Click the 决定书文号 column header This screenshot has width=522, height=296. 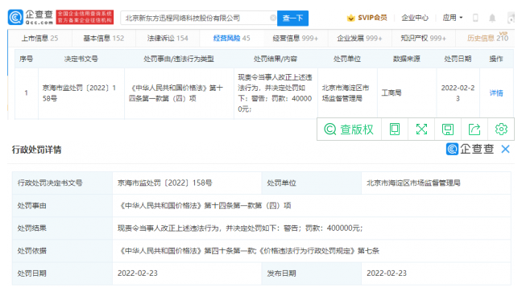pos(81,59)
